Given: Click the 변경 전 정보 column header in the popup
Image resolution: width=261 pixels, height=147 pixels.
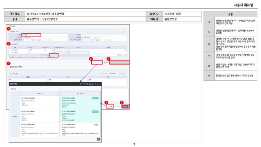Looking at the screenshot, I should point(39,93).
